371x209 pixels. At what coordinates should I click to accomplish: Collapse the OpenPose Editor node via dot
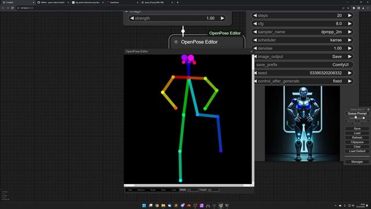[x=176, y=42]
